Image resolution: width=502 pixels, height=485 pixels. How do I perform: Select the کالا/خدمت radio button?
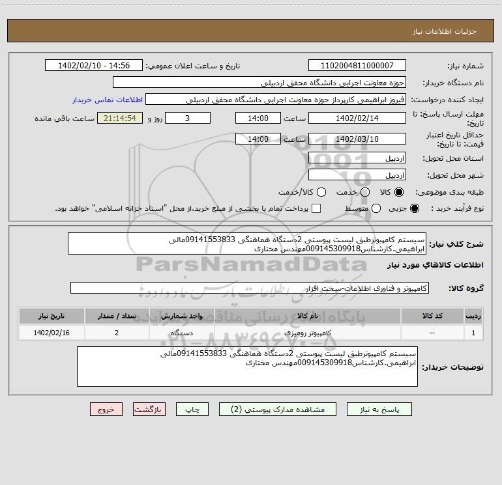[321, 192]
